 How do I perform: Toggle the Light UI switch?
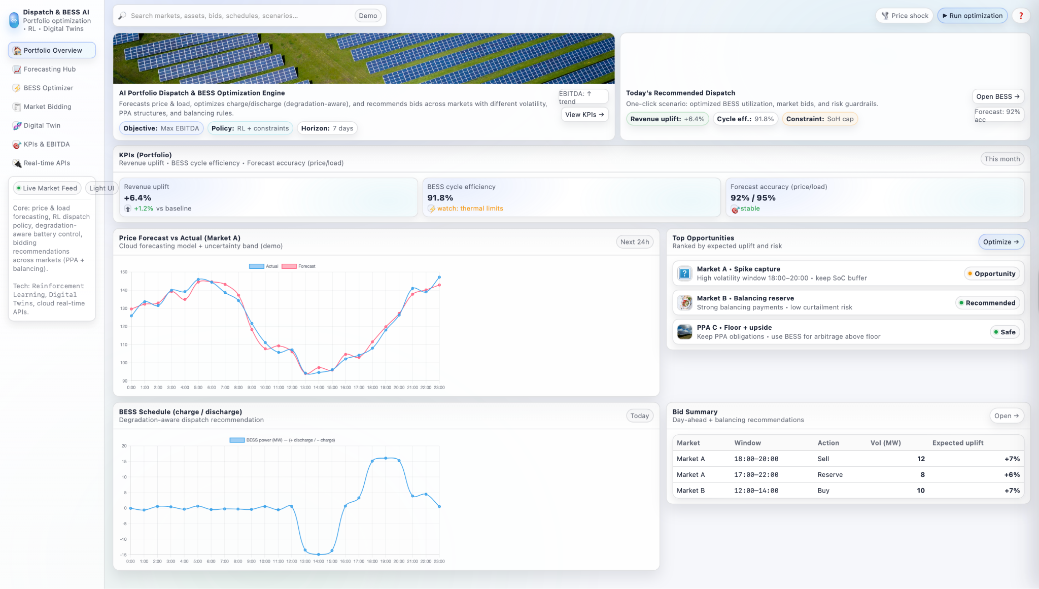click(x=101, y=188)
